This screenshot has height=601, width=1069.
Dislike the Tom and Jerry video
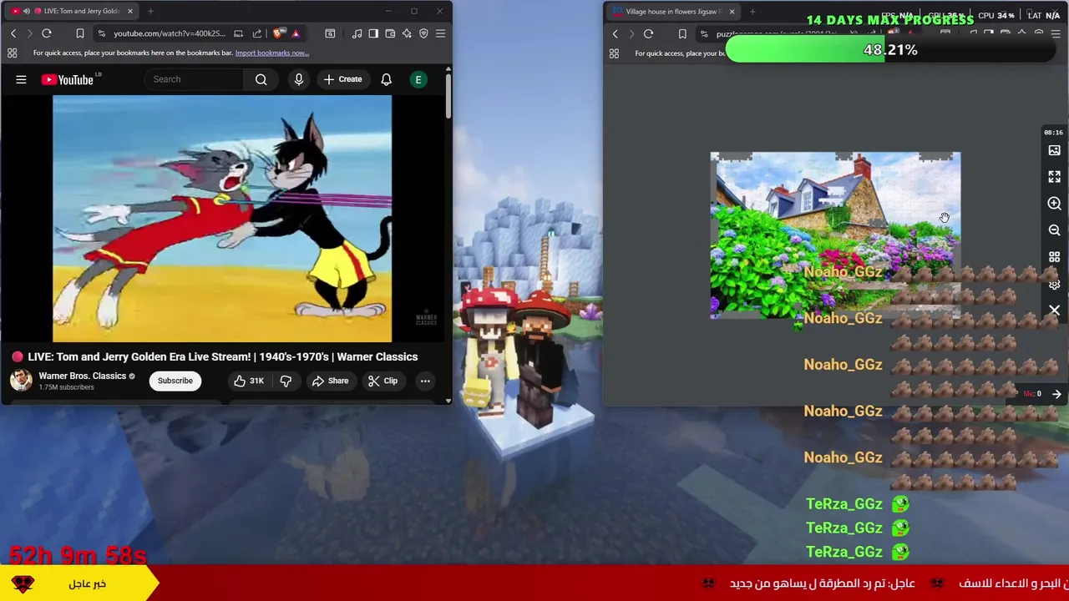click(286, 381)
